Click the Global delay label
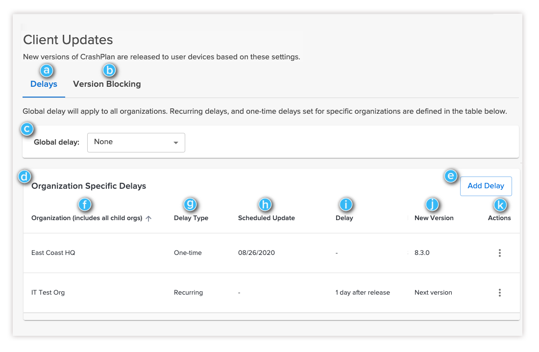539x352 pixels. point(56,142)
